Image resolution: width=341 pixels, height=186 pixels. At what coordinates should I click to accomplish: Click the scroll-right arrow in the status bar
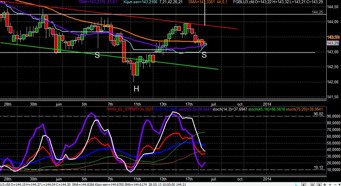(319, 185)
